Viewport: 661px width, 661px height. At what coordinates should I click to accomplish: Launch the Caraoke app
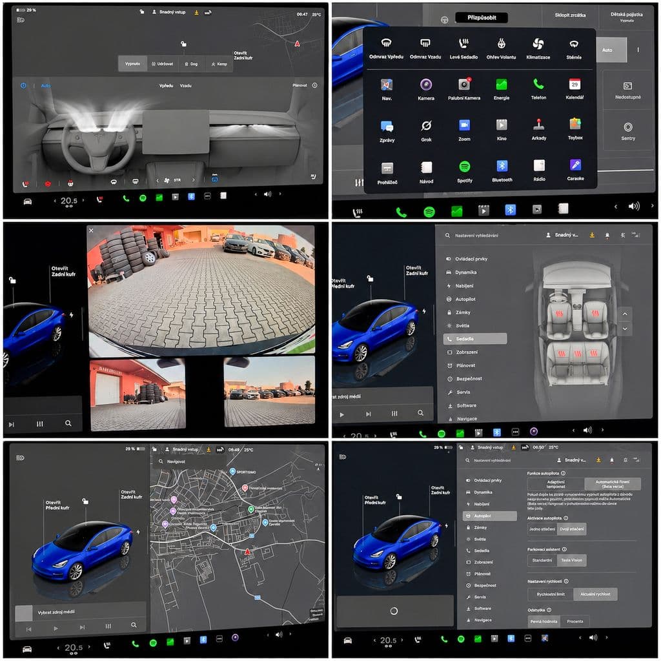pyautogui.click(x=575, y=170)
